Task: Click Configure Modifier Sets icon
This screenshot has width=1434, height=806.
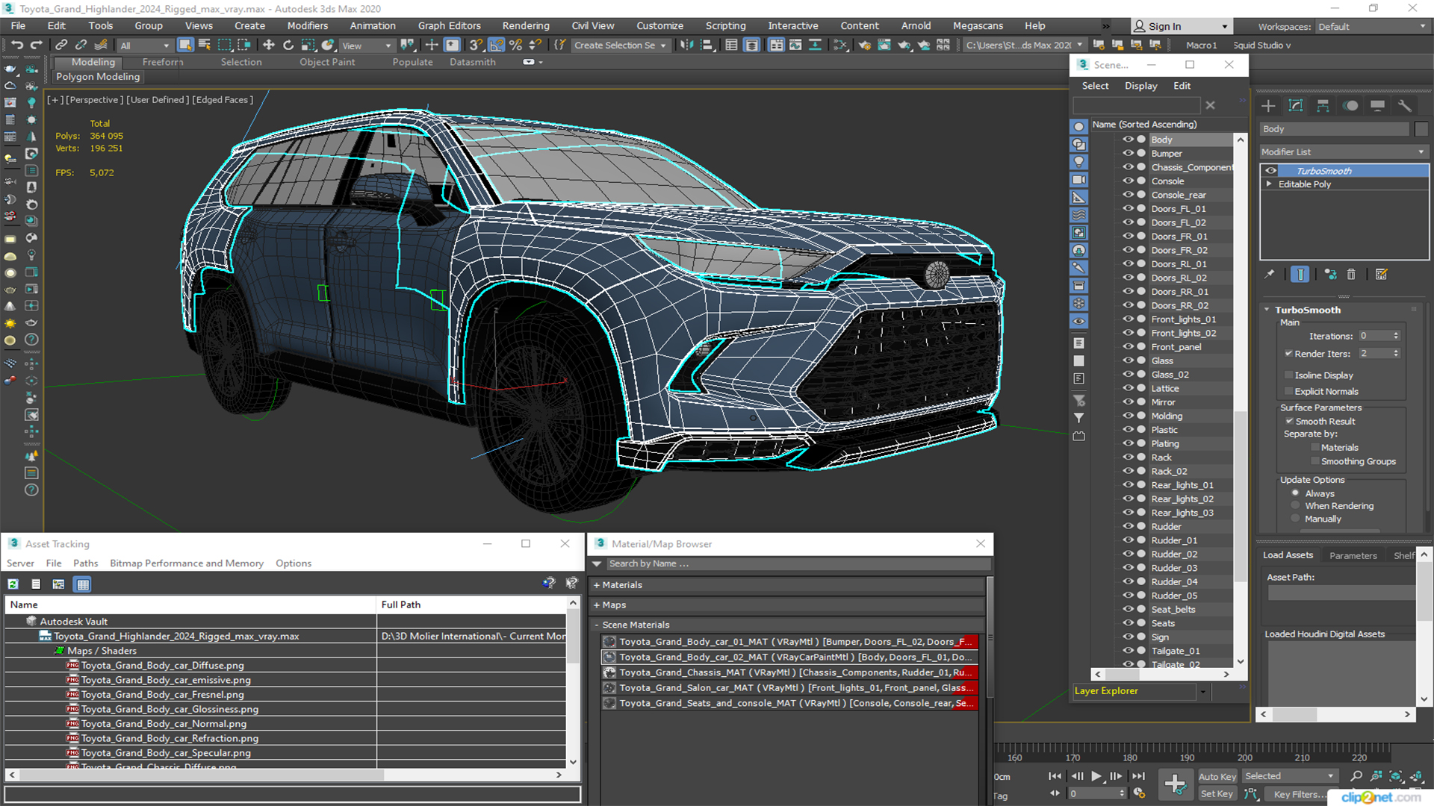Action: [x=1382, y=275]
